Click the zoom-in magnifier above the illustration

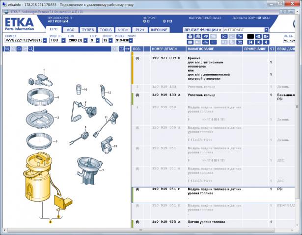coord(7,49)
